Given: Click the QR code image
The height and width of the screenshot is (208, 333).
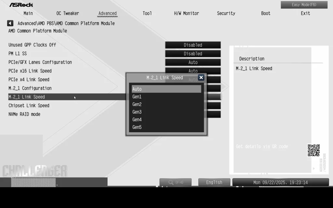Looking at the screenshot, I should pos(313,150).
